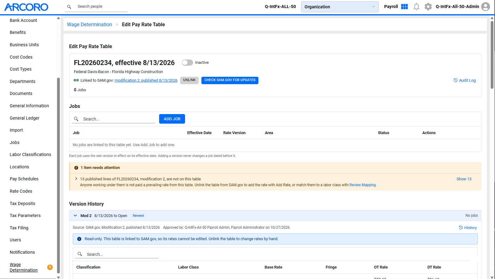Open Bank Account in sidebar
The width and height of the screenshot is (495, 279).
click(23, 20)
